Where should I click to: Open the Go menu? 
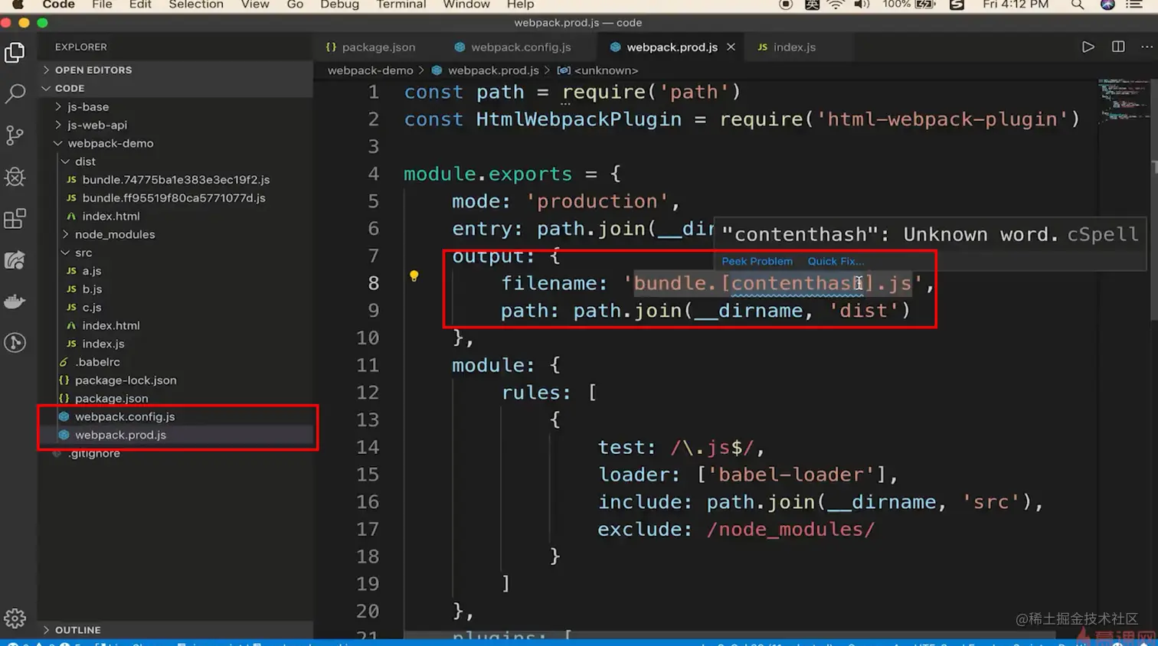[x=295, y=5]
